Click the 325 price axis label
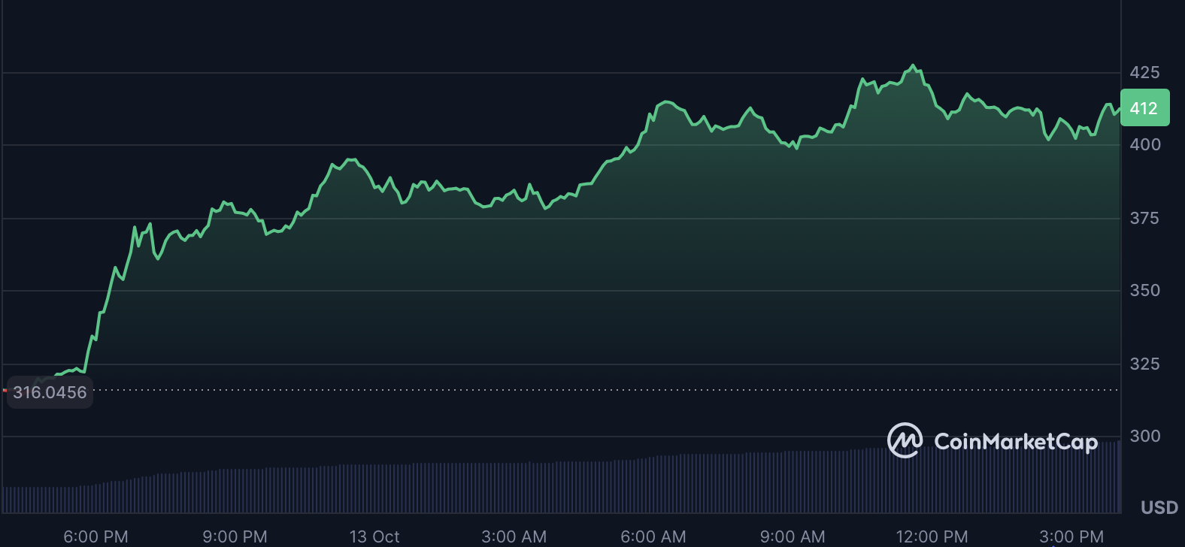This screenshot has width=1185, height=547. pos(1144,364)
